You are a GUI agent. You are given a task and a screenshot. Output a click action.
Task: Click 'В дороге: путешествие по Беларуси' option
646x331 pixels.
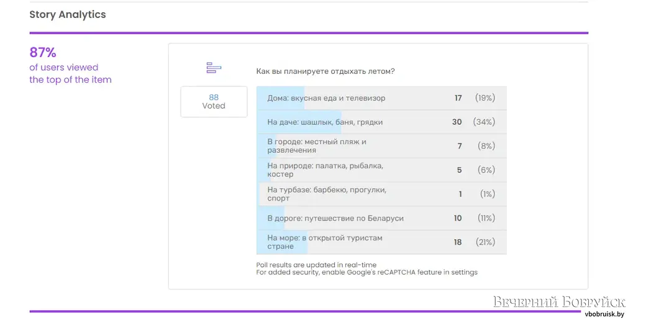point(381,218)
